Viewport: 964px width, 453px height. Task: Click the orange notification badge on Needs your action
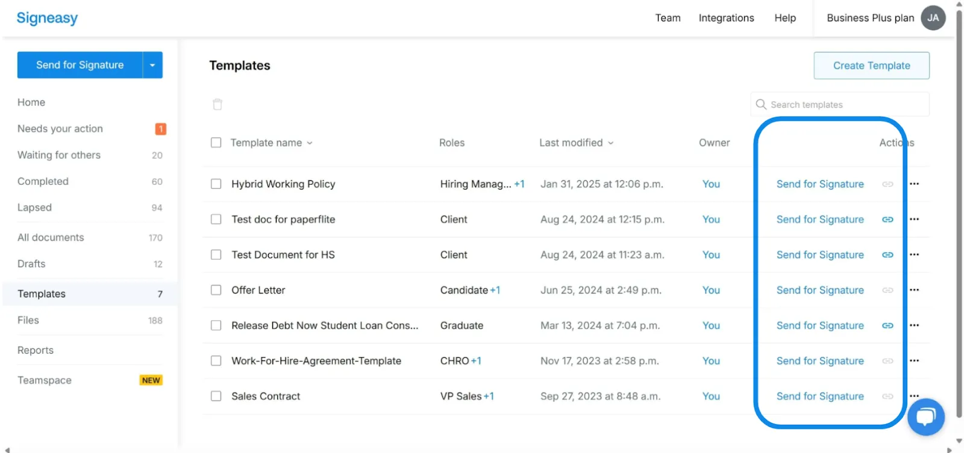tap(161, 129)
